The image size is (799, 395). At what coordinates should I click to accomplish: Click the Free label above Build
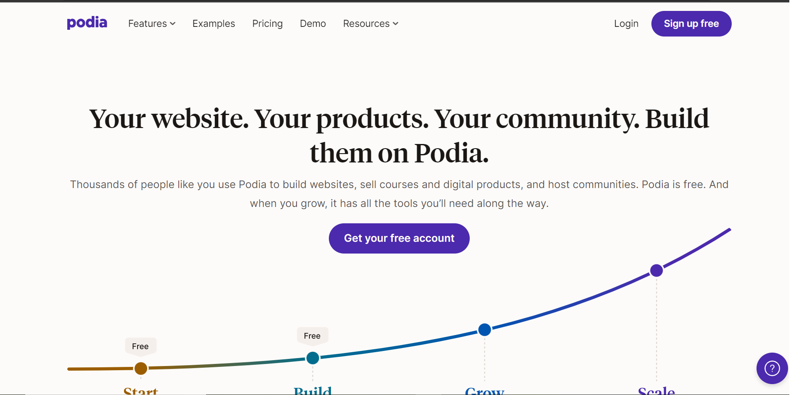(312, 336)
